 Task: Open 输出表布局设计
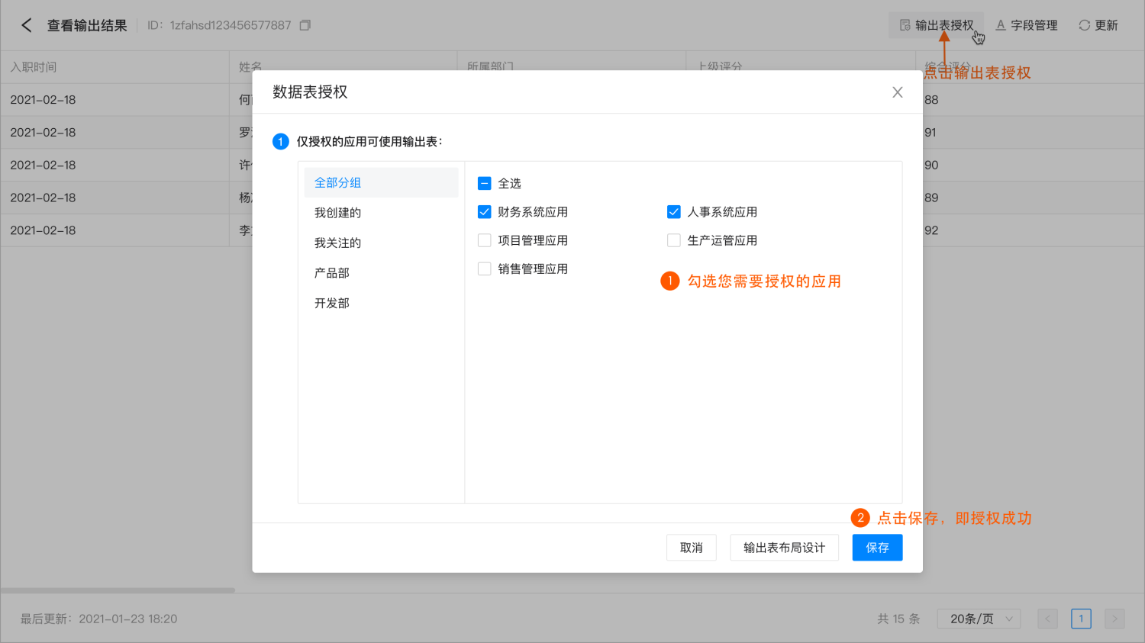click(x=784, y=548)
